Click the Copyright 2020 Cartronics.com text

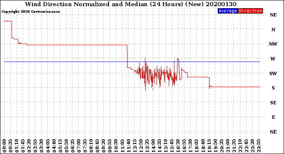click(30, 11)
